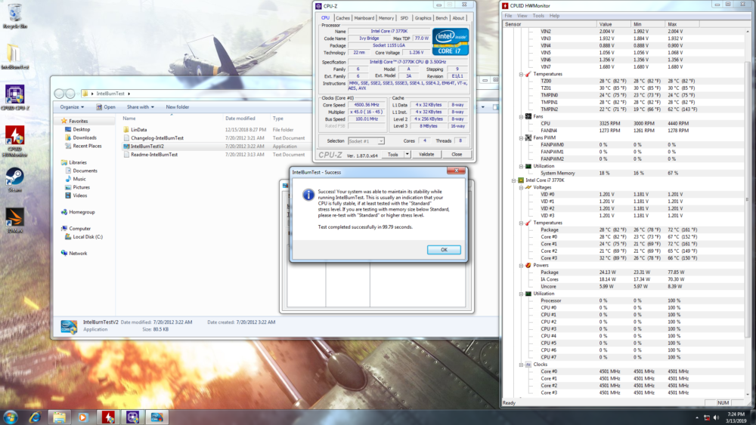The width and height of the screenshot is (756, 425).
Task: Close the IntelBurnTest Success dialog
Action: coord(456,171)
